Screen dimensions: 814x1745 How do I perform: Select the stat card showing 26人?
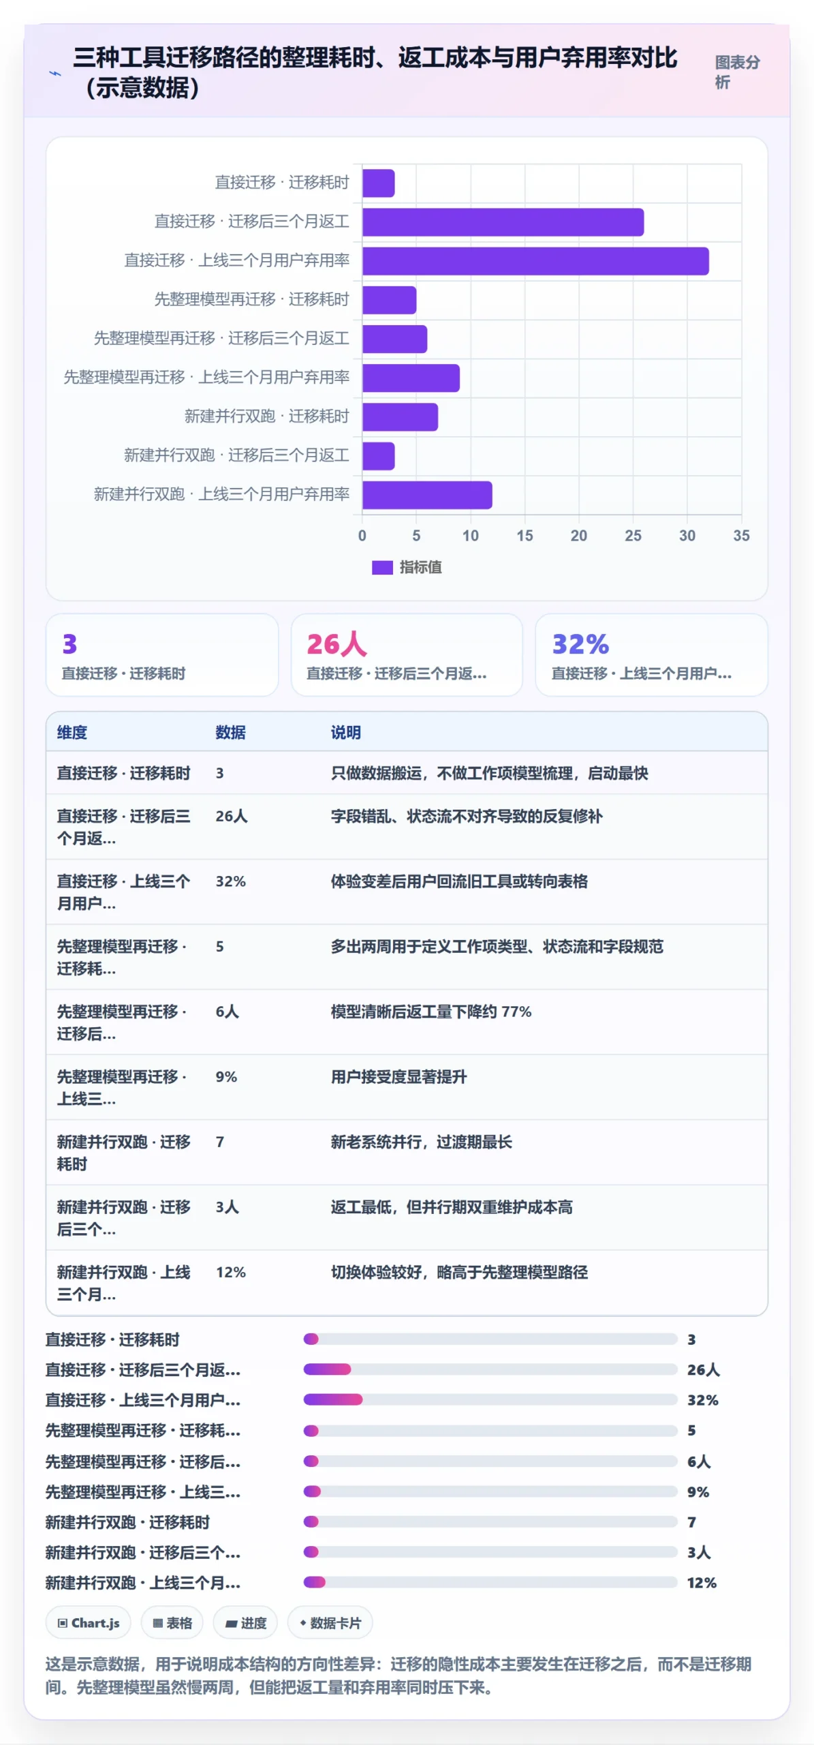pos(407,655)
